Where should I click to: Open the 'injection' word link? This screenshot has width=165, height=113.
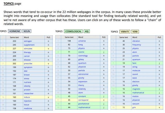28,101
